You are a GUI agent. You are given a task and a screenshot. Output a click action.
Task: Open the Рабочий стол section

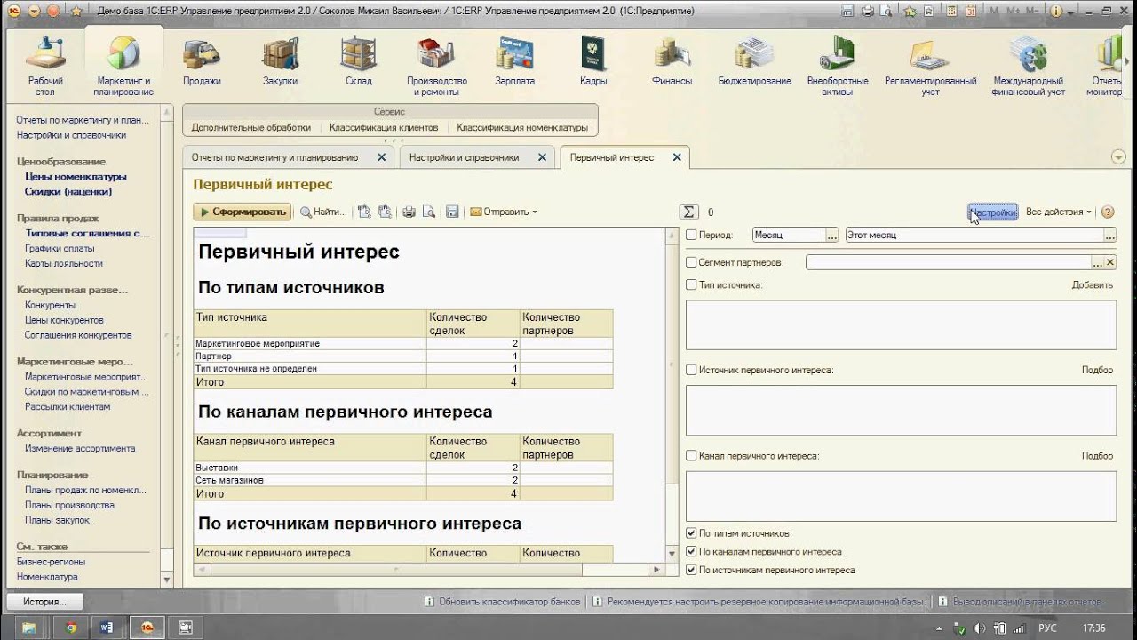[x=44, y=66]
